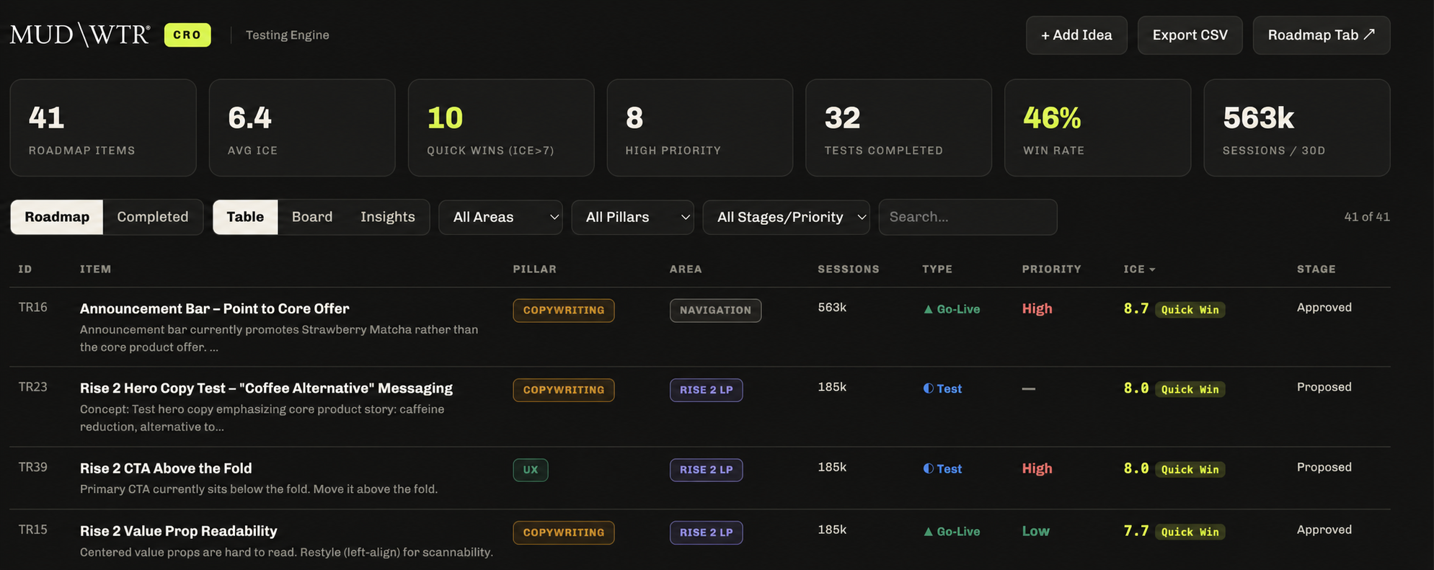The height and width of the screenshot is (570, 1434).
Task: Click the Search input field
Action: tap(968, 217)
